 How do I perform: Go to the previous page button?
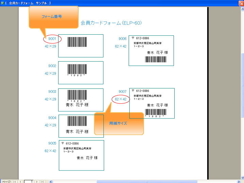click(20, 181)
